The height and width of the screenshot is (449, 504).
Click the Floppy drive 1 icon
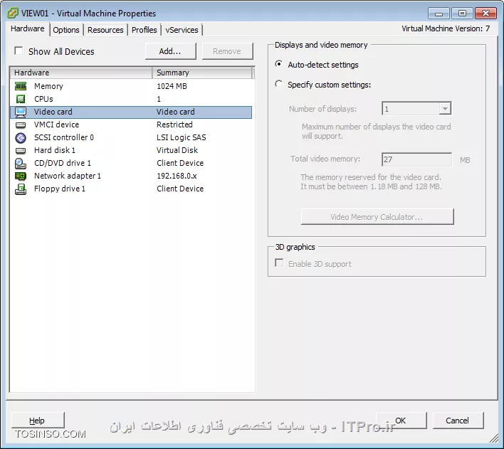pyautogui.click(x=21, y=189)
